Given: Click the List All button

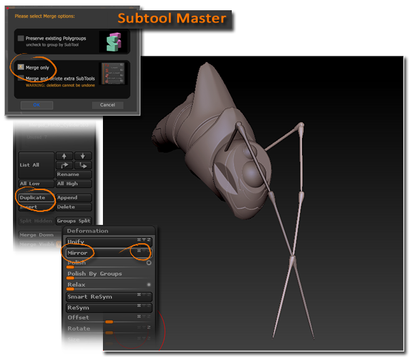Looking at the screenshot, I should pos(36,165).
